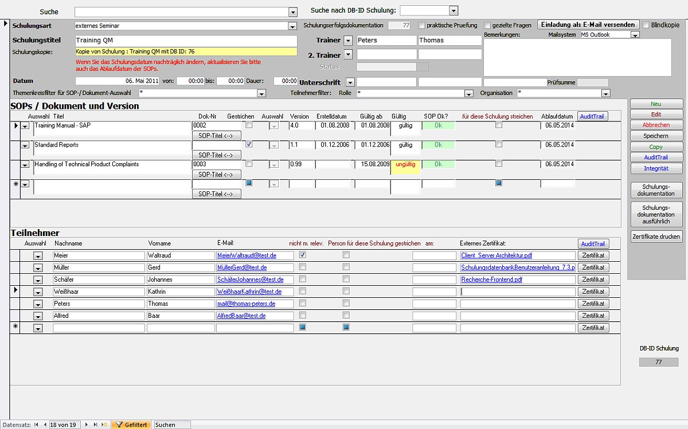Toggle the Blindkopie checkbox
The height and width of the screenshot is (429, 688).
click(x=646, y=25)
